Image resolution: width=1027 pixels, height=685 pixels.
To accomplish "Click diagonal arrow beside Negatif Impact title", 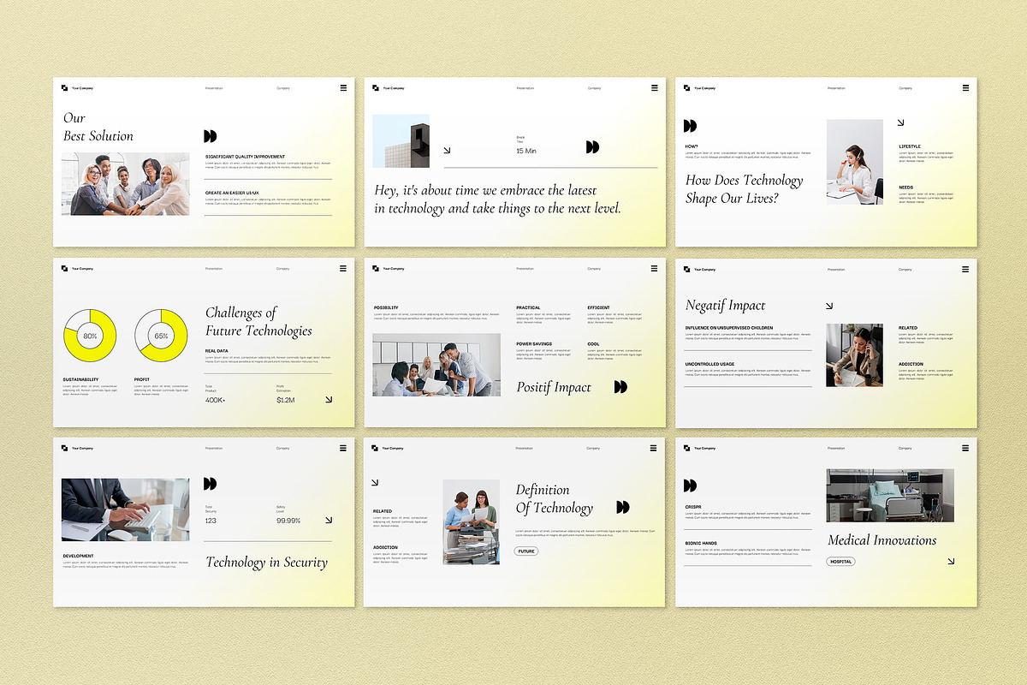I will tap(828, 306).
